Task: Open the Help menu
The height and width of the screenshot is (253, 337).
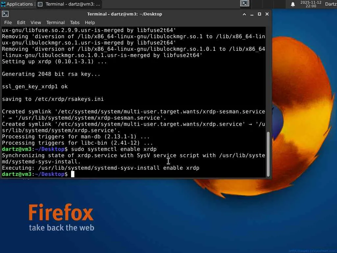Action: coord(90,22)
